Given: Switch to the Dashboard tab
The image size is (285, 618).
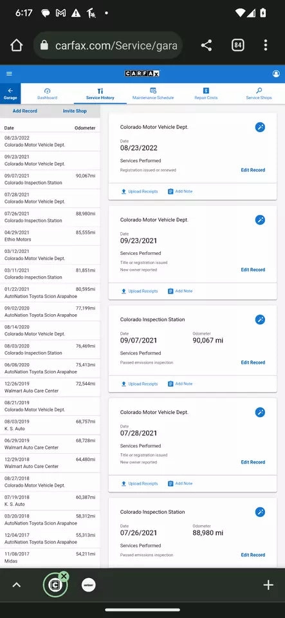Looking at the screenshot, I should click(47, 94).
